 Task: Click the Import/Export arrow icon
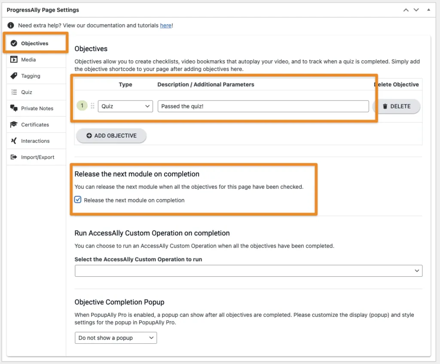(14, 157)
